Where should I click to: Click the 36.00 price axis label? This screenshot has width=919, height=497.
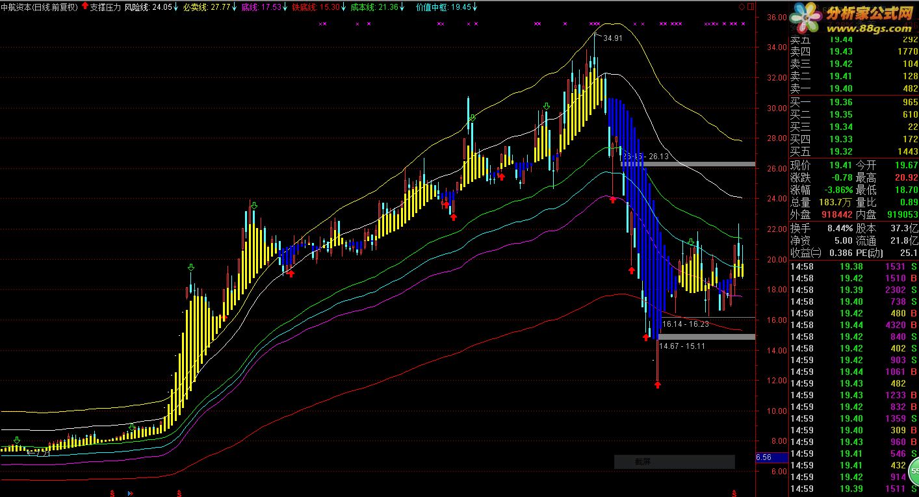(777, 18)
